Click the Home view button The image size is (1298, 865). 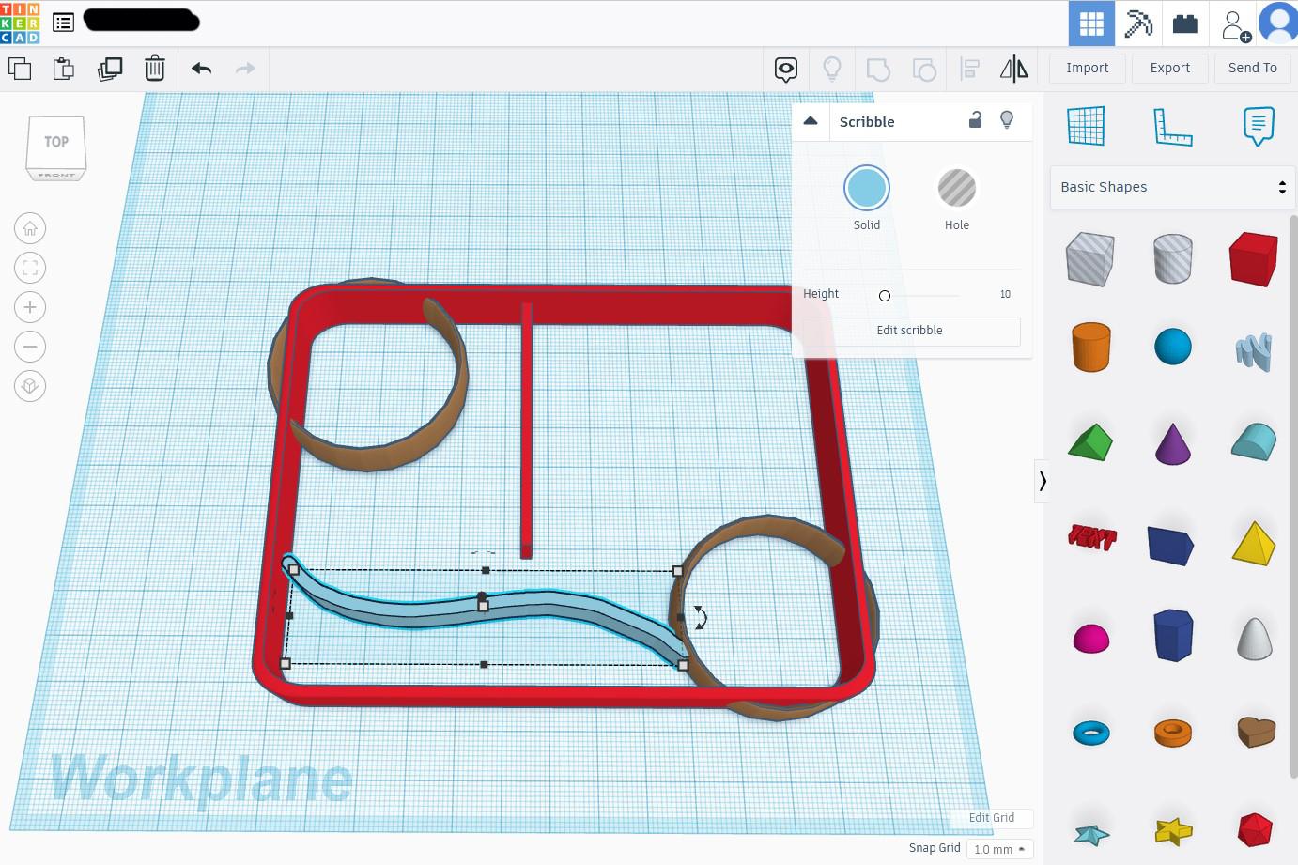click(x=30, y=228)
